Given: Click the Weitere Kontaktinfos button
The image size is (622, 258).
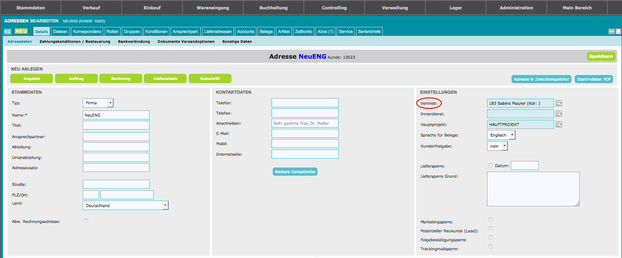Looking at the screenshot, I should 295,172.
